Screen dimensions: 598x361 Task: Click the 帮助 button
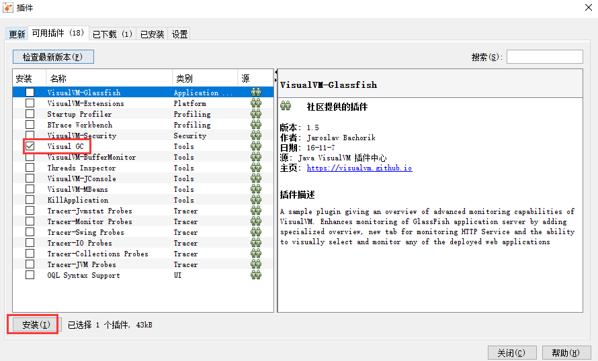[566, 353]
